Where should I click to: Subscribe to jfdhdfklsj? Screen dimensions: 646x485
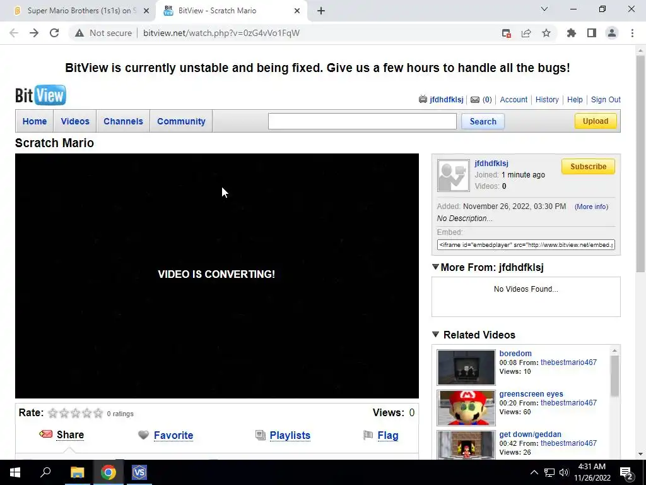click(x=588, y=167)
